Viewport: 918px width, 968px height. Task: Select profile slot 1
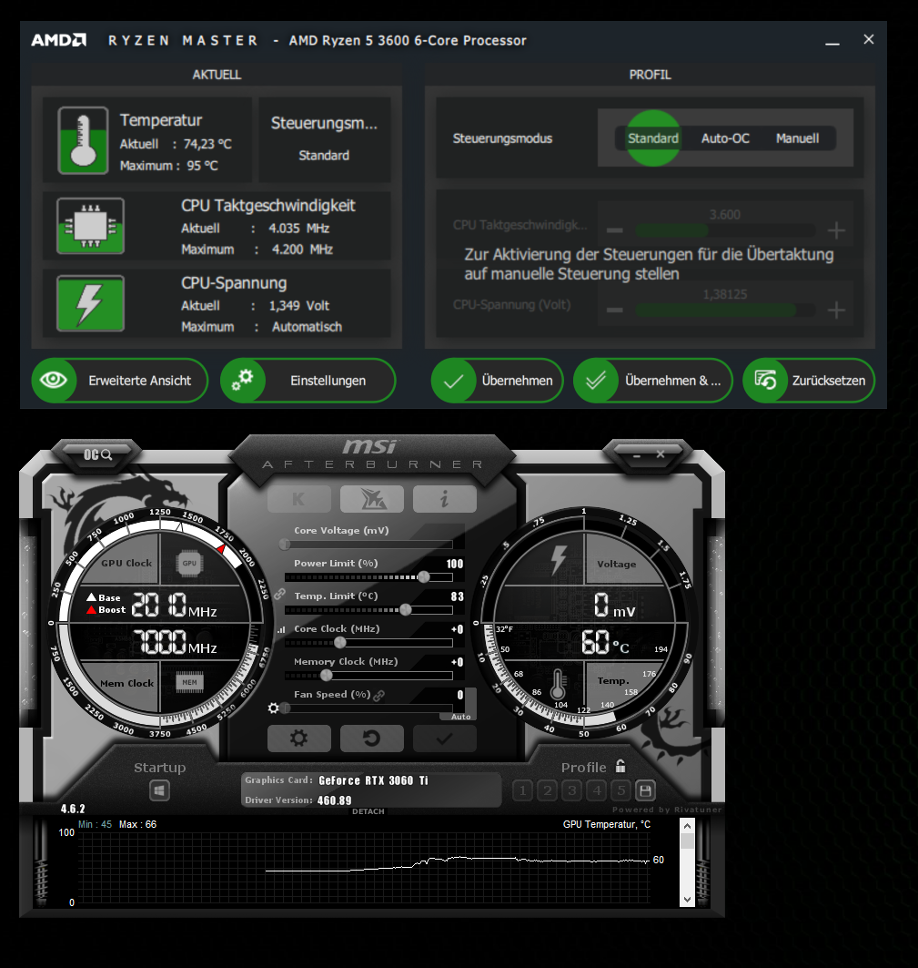click(522, 790)
